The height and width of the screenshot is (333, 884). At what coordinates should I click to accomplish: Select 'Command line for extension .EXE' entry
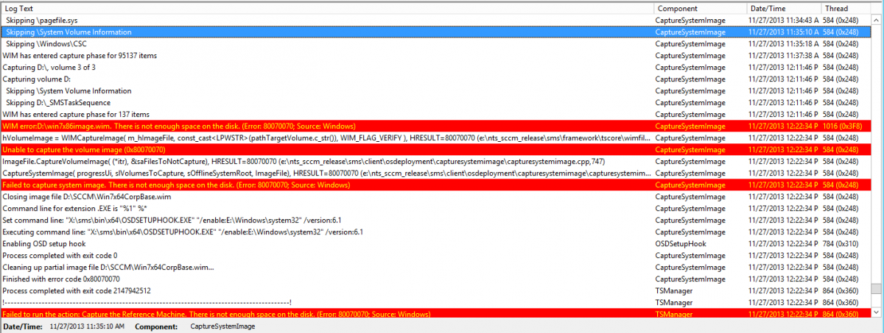[x=436, y=209]
